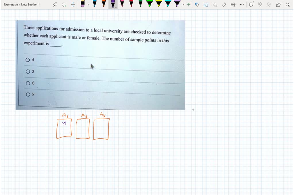The height and width of the screenshot is (195, 294).
Task: Open the Share button
Action: pos(278,5)
